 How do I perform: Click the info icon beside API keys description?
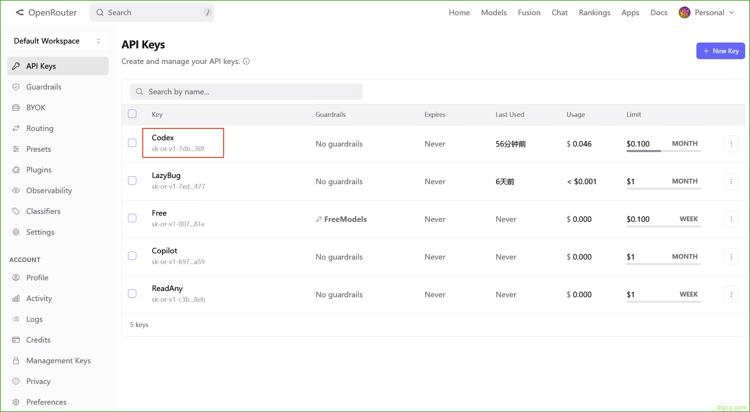246,61
